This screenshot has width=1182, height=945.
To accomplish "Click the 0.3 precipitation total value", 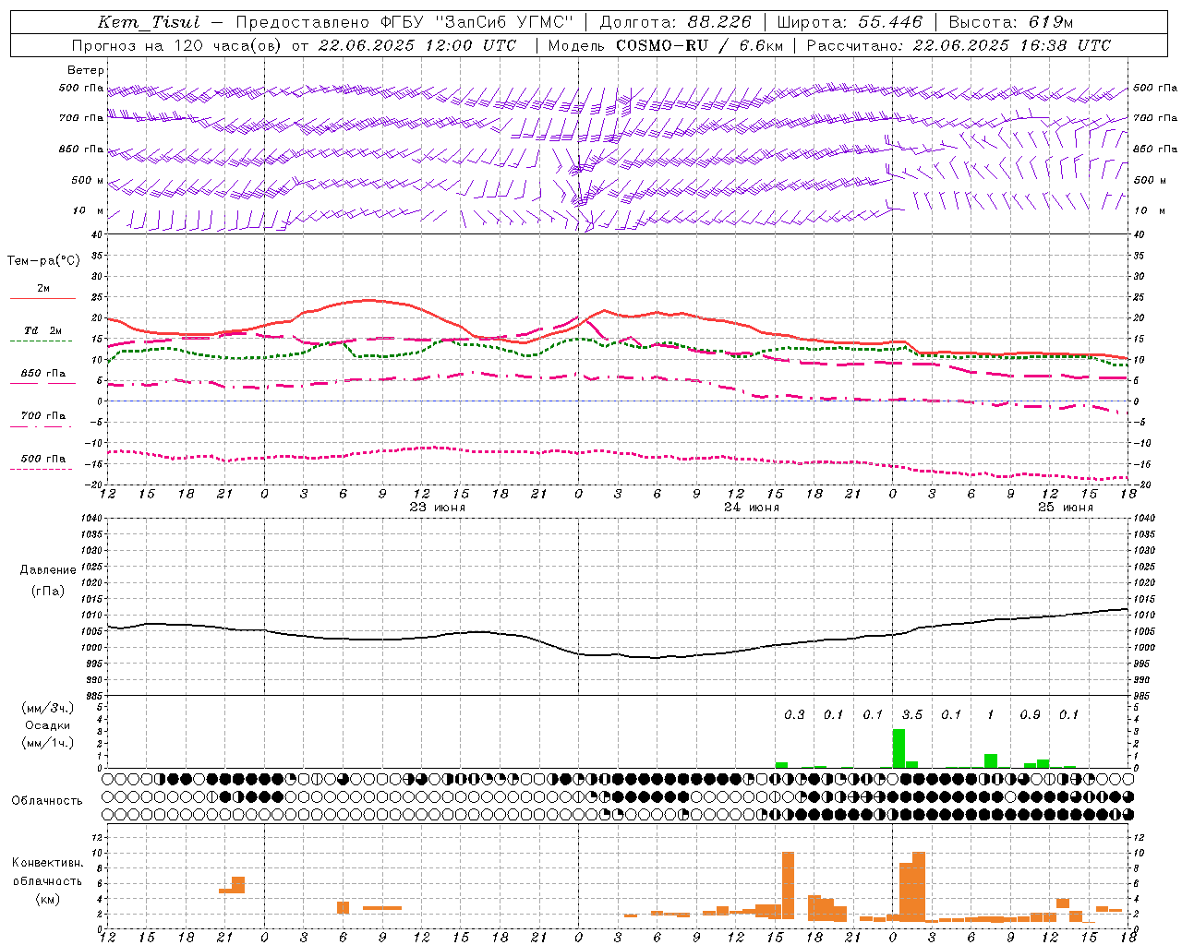I will click(794, 715).
